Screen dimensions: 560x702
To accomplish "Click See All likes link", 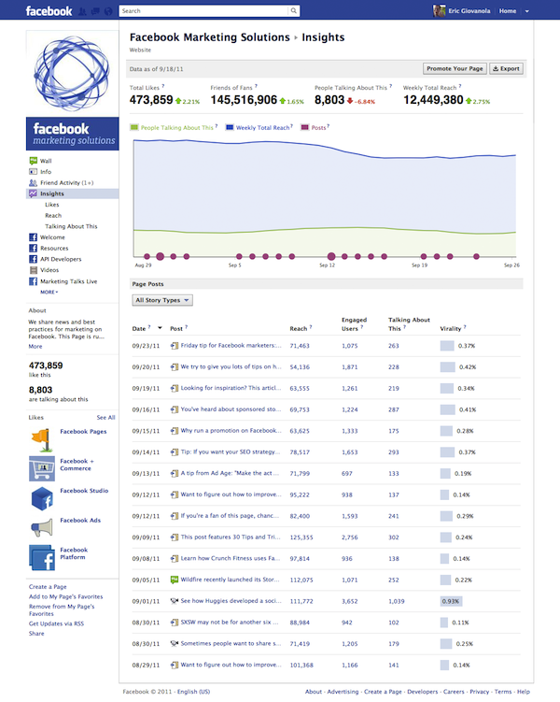I will click(x=105, y=418).
